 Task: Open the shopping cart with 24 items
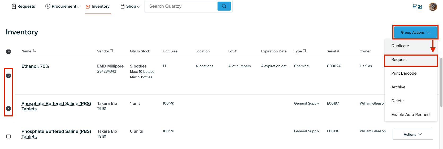pos(417,6)
